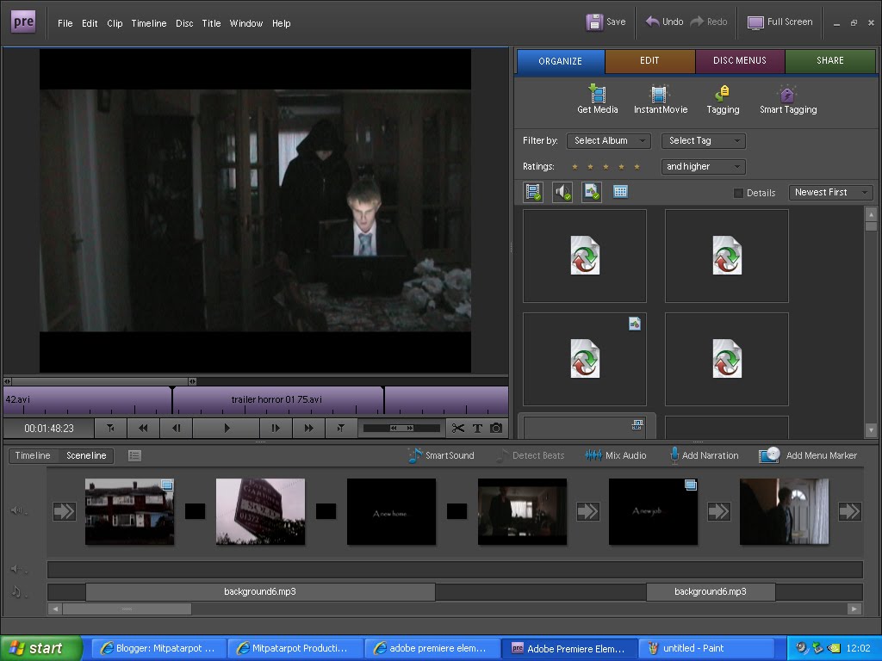Open the Edit menu
The image size is (882, 661).
pyautogui.click(x=90, y=23)
